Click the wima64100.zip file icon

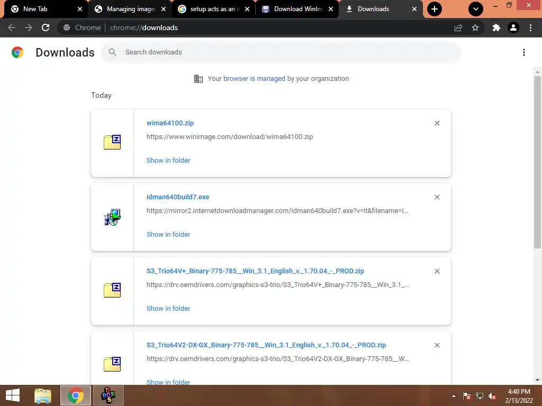click(x=112, y=142)
